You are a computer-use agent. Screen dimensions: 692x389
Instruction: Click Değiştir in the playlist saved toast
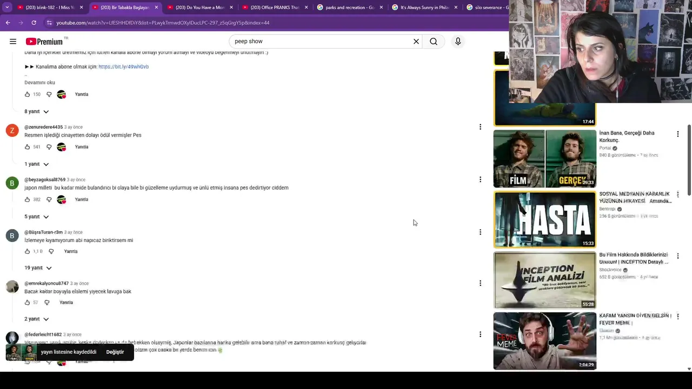tap(115, 352)
